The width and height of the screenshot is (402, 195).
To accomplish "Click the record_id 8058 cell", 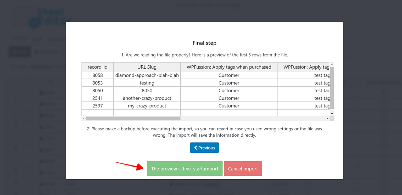I will 97,75.
